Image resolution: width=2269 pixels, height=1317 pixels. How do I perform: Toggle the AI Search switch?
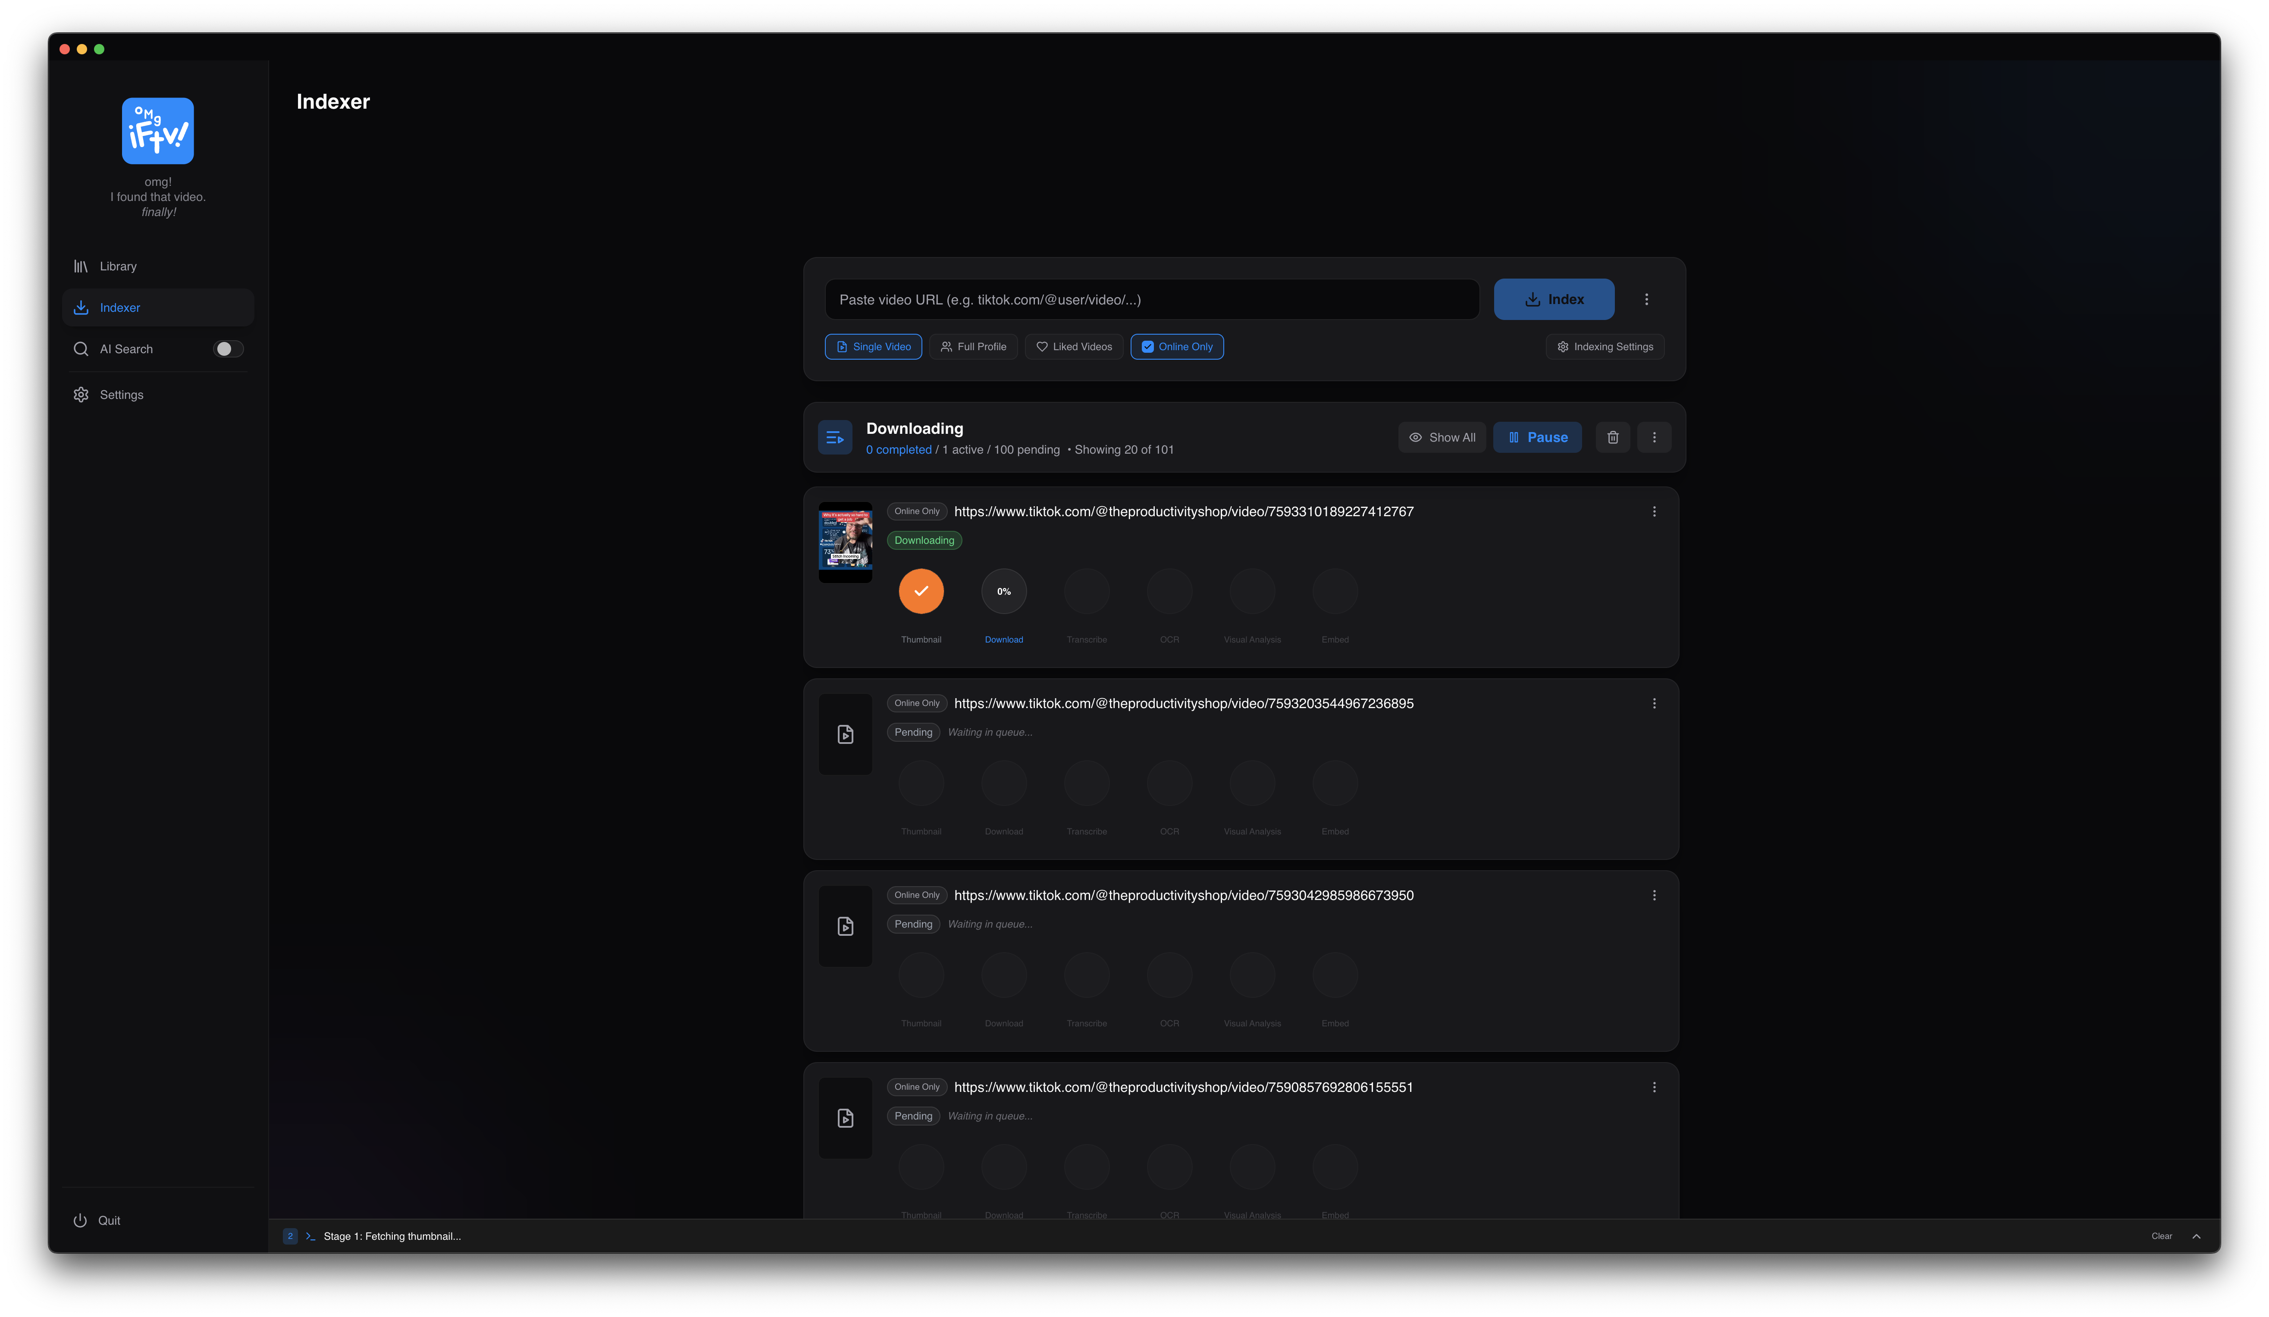[x=228, y=349]
